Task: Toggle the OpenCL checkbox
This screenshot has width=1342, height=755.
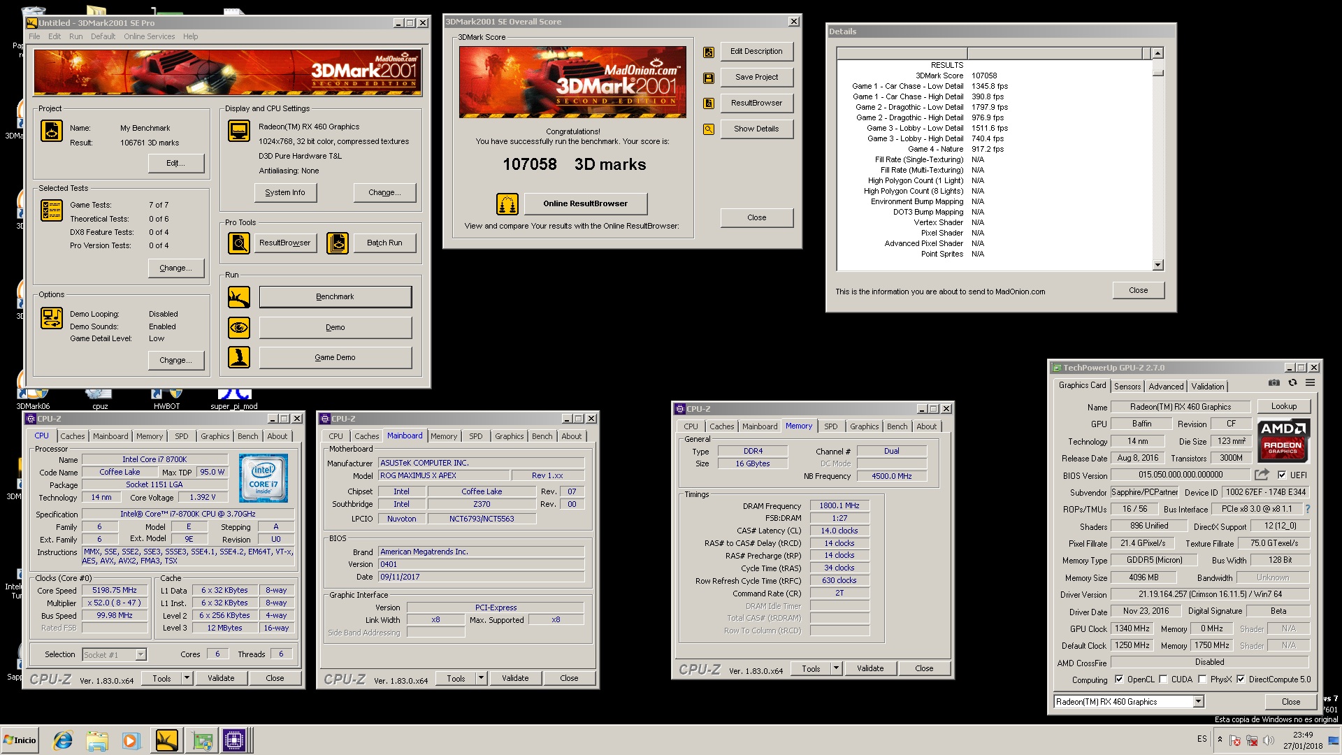Action: click(1119, 679)
